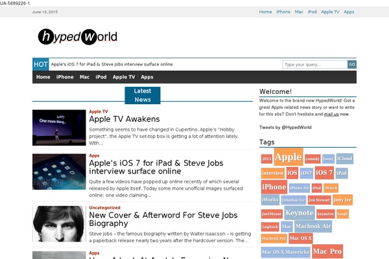The height and width of the screenshot is (259, 389).
Task: Select Home in the dark navigation menu
Action: [x=43, y=77]
